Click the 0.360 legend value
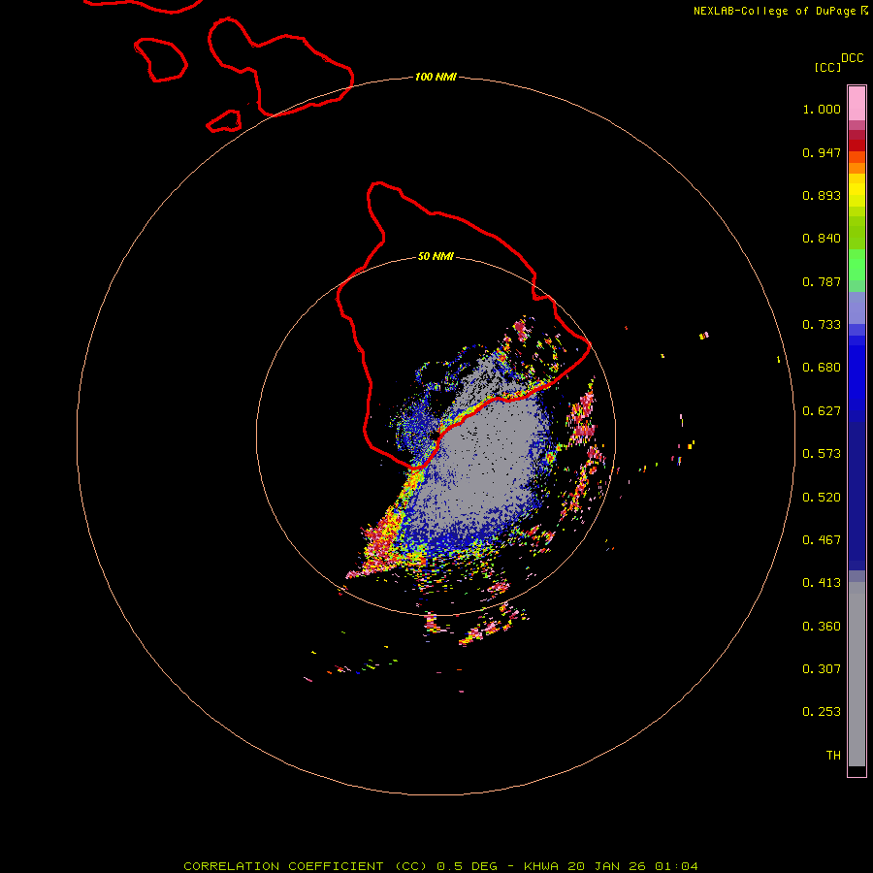Image resolution: width=873 pixels, height=873 pixels. pyautogui.click(x=822, y=627)
